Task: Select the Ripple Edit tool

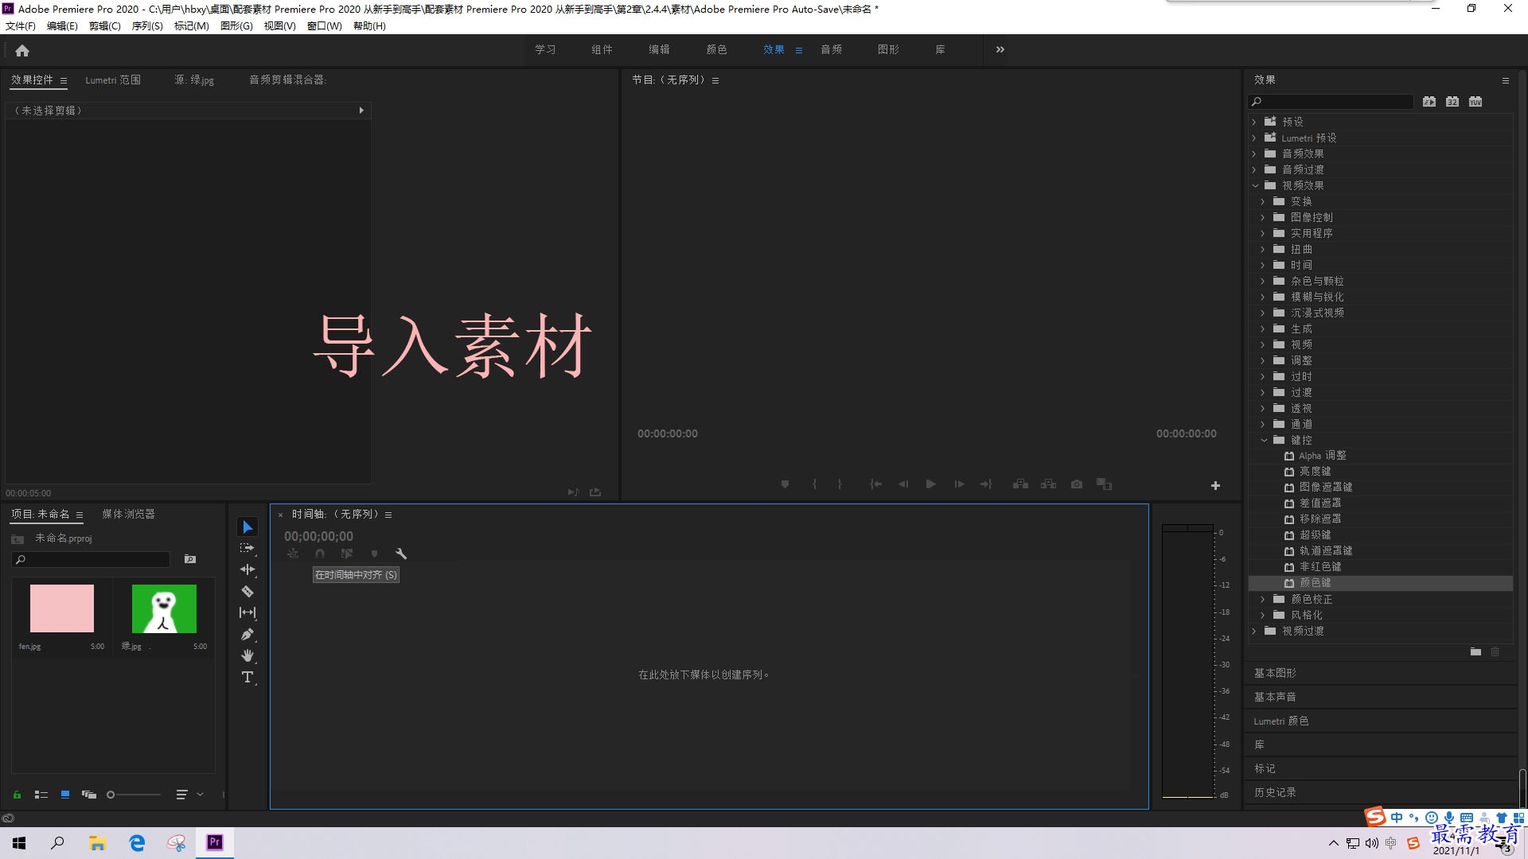Action: [248, 569]
